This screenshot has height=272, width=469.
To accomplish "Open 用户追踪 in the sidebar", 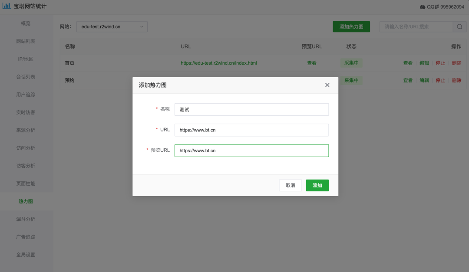I will click(x=26, y=95).
